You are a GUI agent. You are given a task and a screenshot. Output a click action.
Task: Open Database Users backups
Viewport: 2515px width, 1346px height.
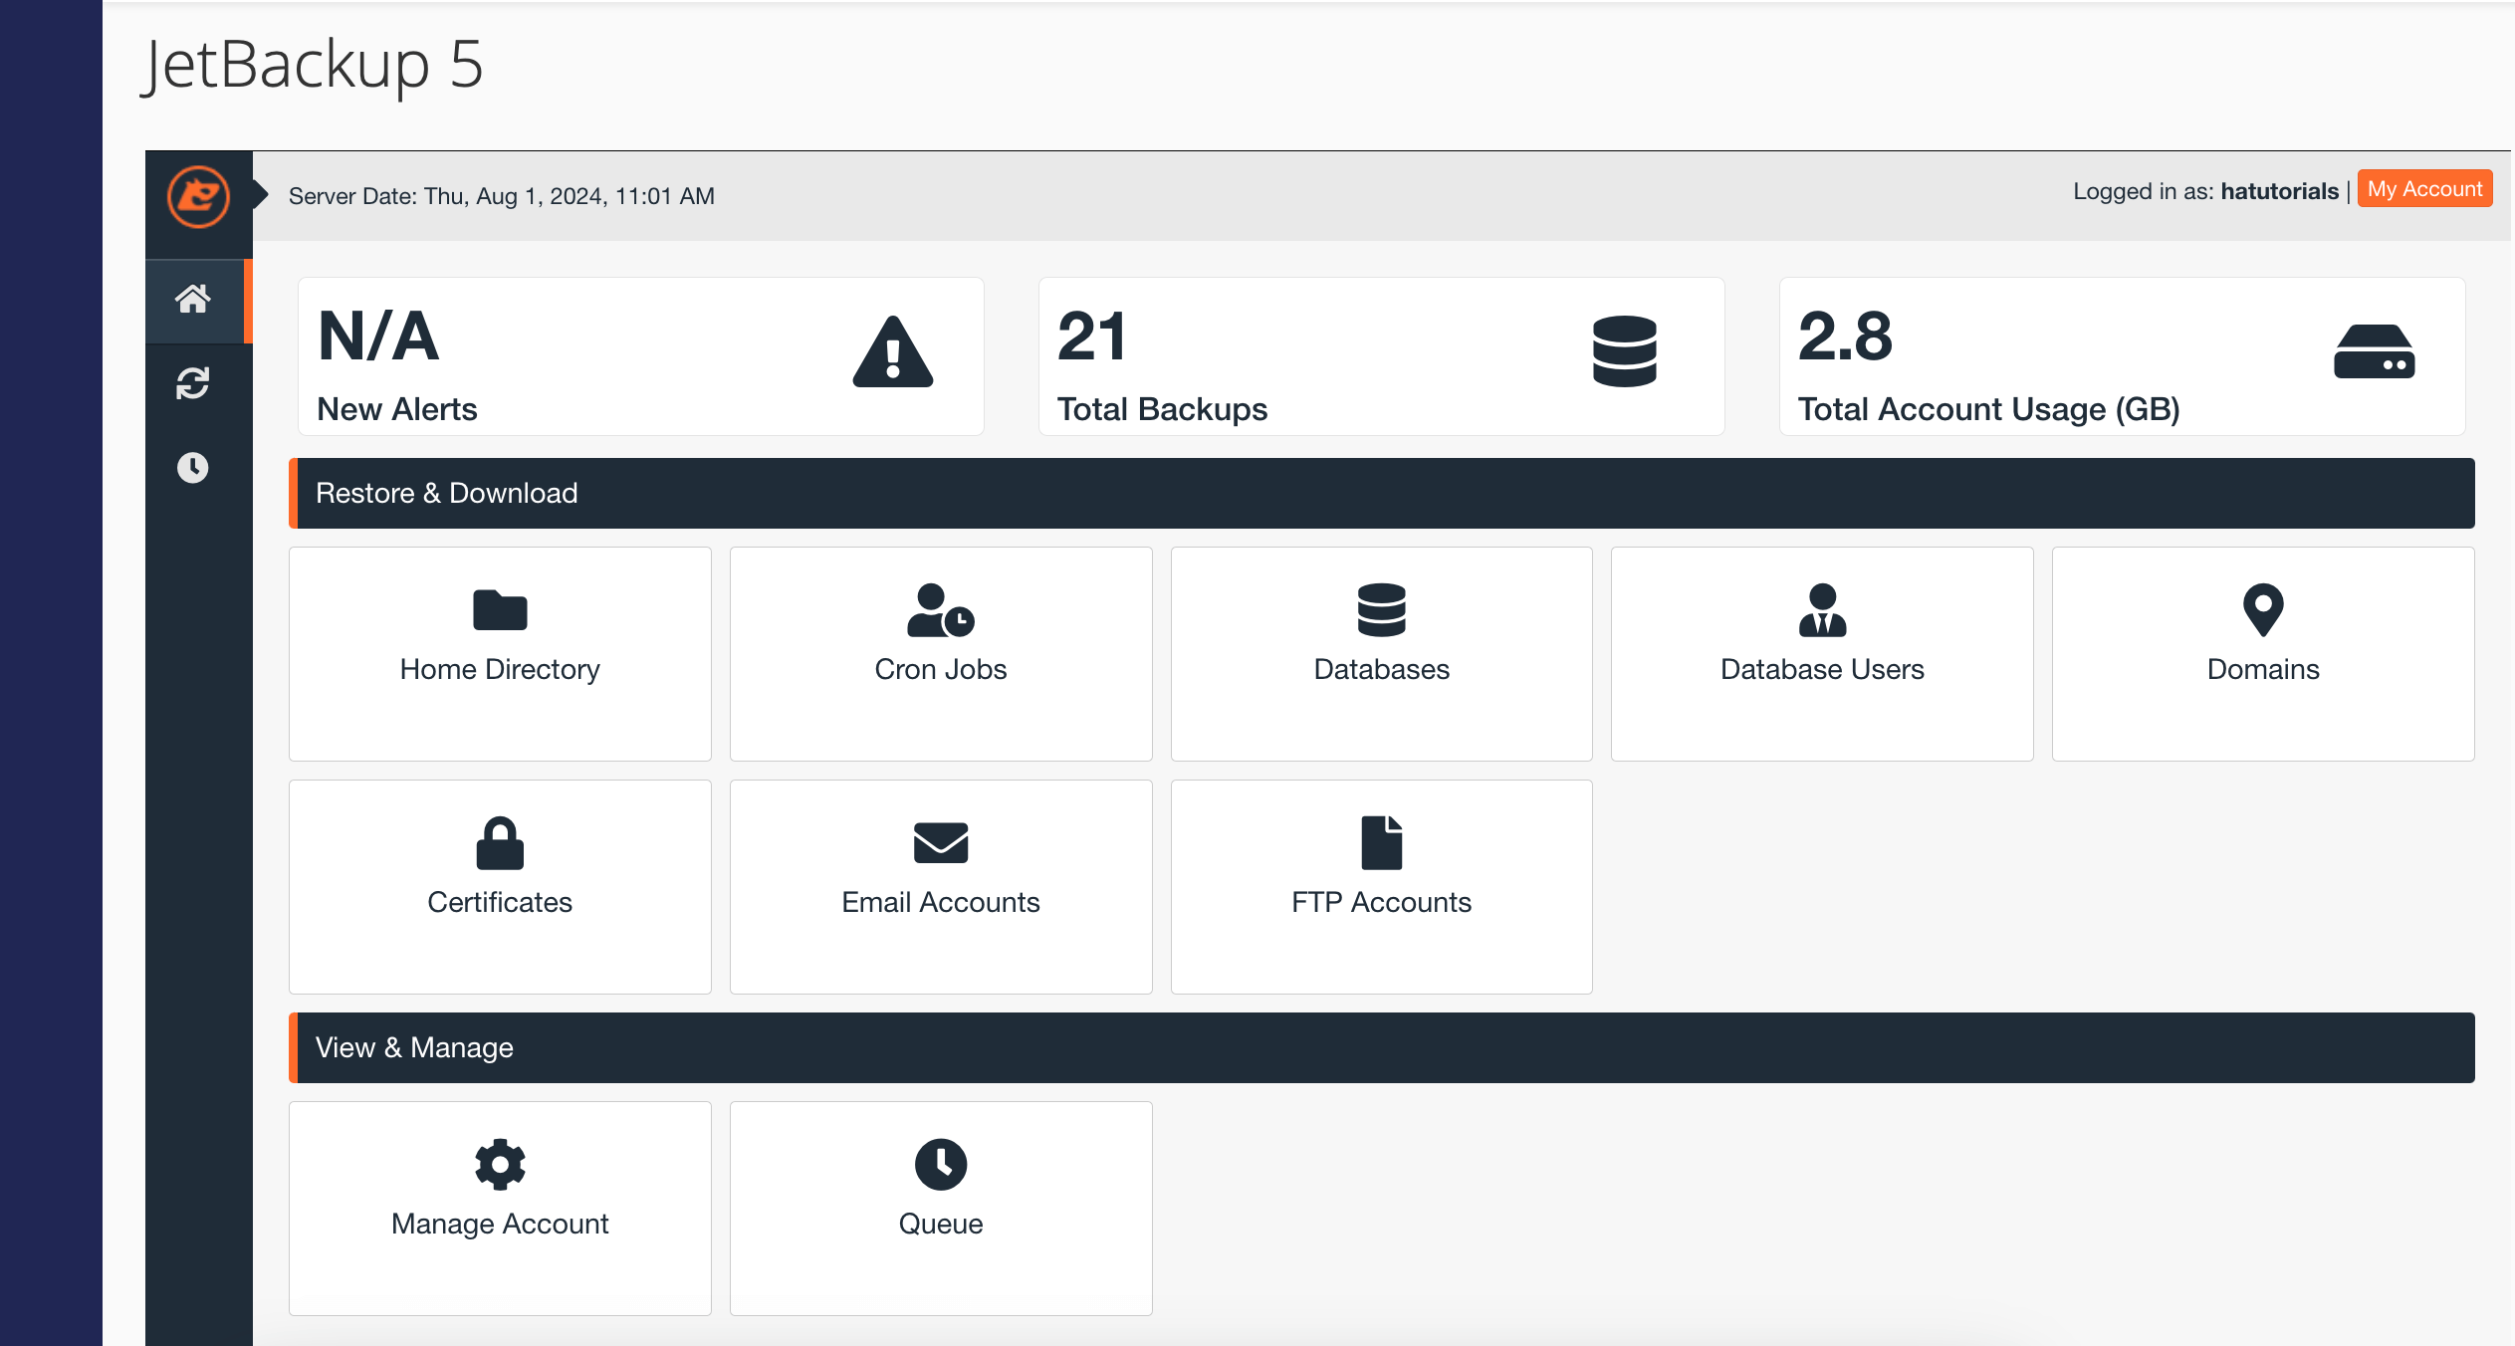tap(1821, 654)
